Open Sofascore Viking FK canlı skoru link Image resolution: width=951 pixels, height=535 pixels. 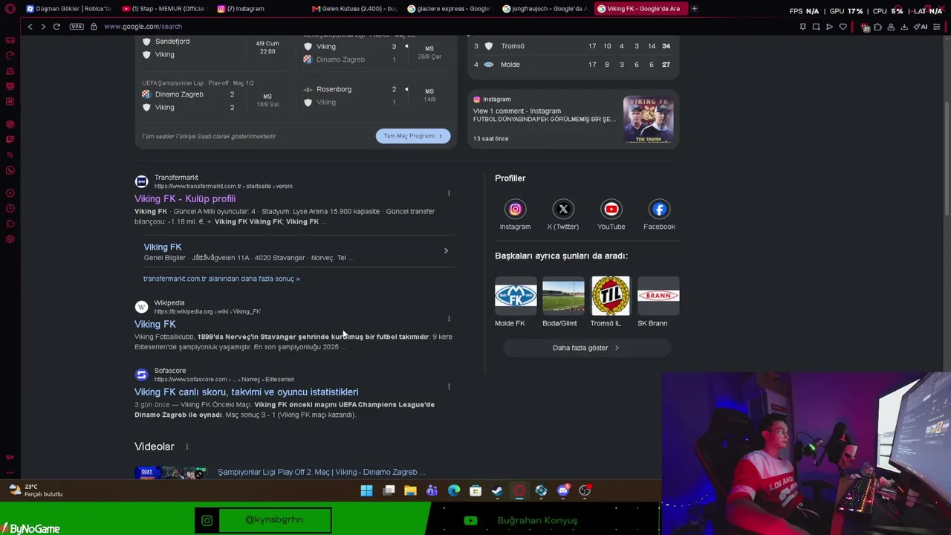pyautogui.click(x=247, y=392)
